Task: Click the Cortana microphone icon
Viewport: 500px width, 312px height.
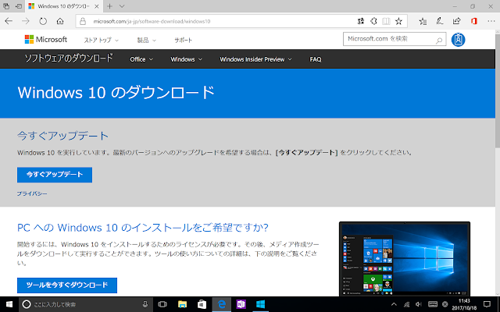Action: pyautogui.click(x=145, y=304)
